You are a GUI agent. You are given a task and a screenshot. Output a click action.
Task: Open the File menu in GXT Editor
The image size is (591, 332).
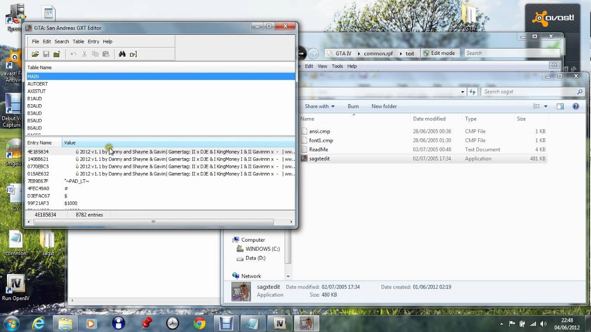[x=36, y=41]
